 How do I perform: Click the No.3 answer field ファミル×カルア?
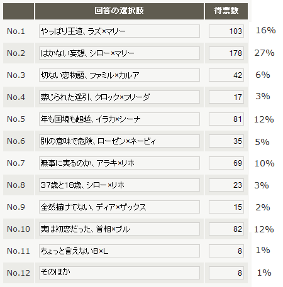tap(119, 75)
